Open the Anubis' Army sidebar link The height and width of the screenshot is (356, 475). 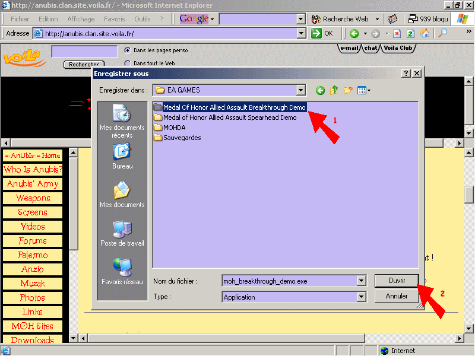click(33, 184)
